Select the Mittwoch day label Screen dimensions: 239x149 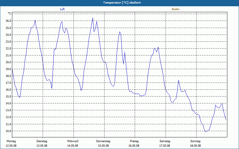73,141
